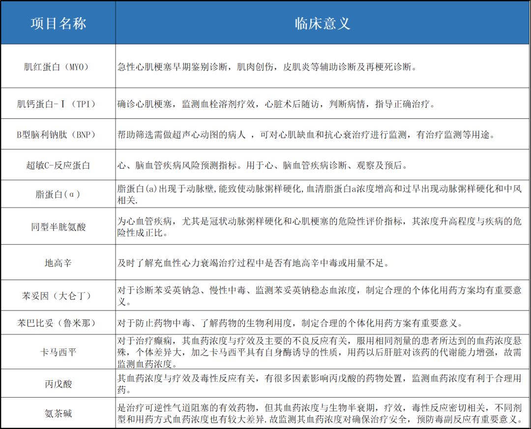
Task: Click the clinical significance text for 肌红蛋白
Action: tap(267, 67)
